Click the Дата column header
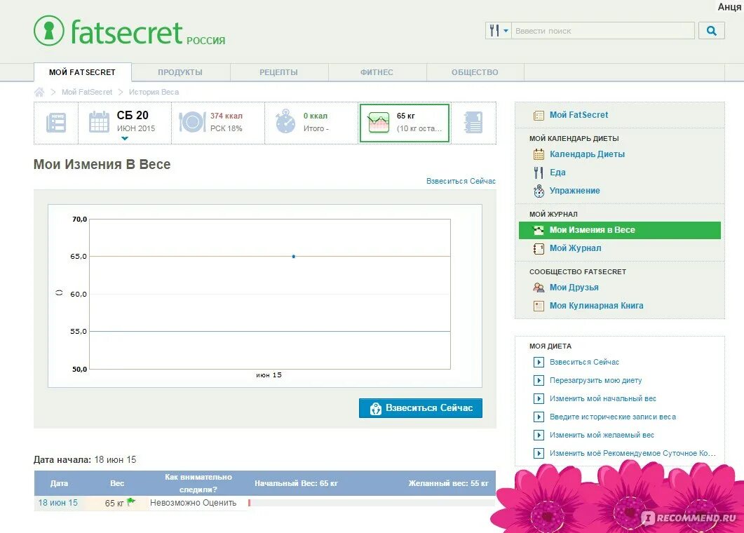744x533 pixels. pyautogui.click(x=60, y=483)
